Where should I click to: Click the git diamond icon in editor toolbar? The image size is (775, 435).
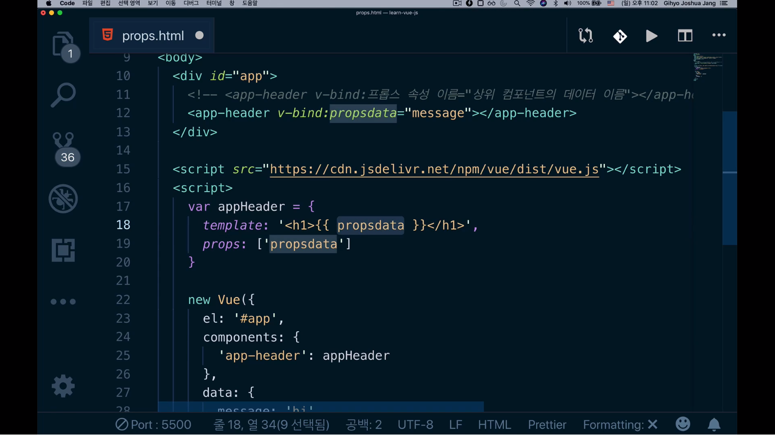click(620, 36)
